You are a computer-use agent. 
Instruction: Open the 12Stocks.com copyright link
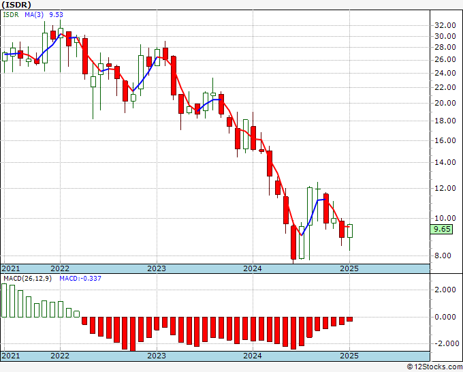(x=434, y=367)
